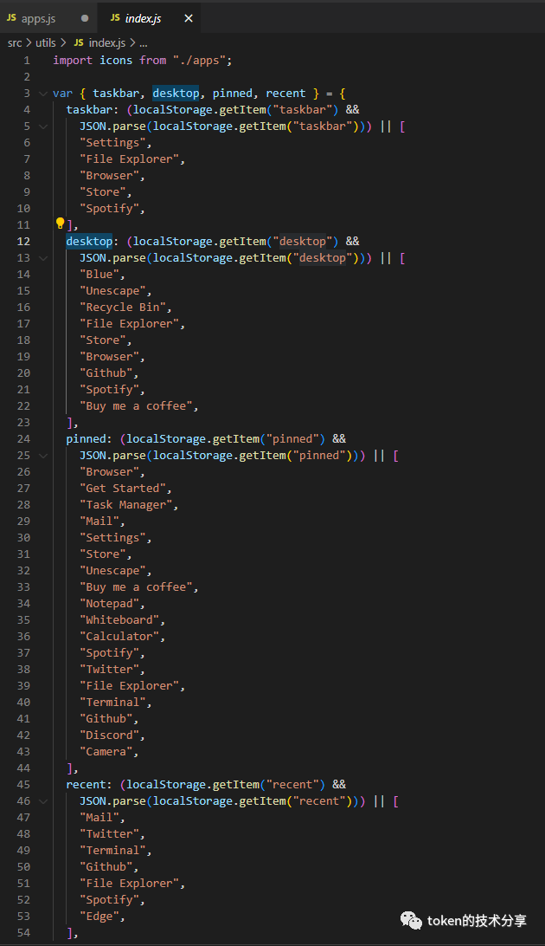Click the JS file icon on index.js tab

115,18
